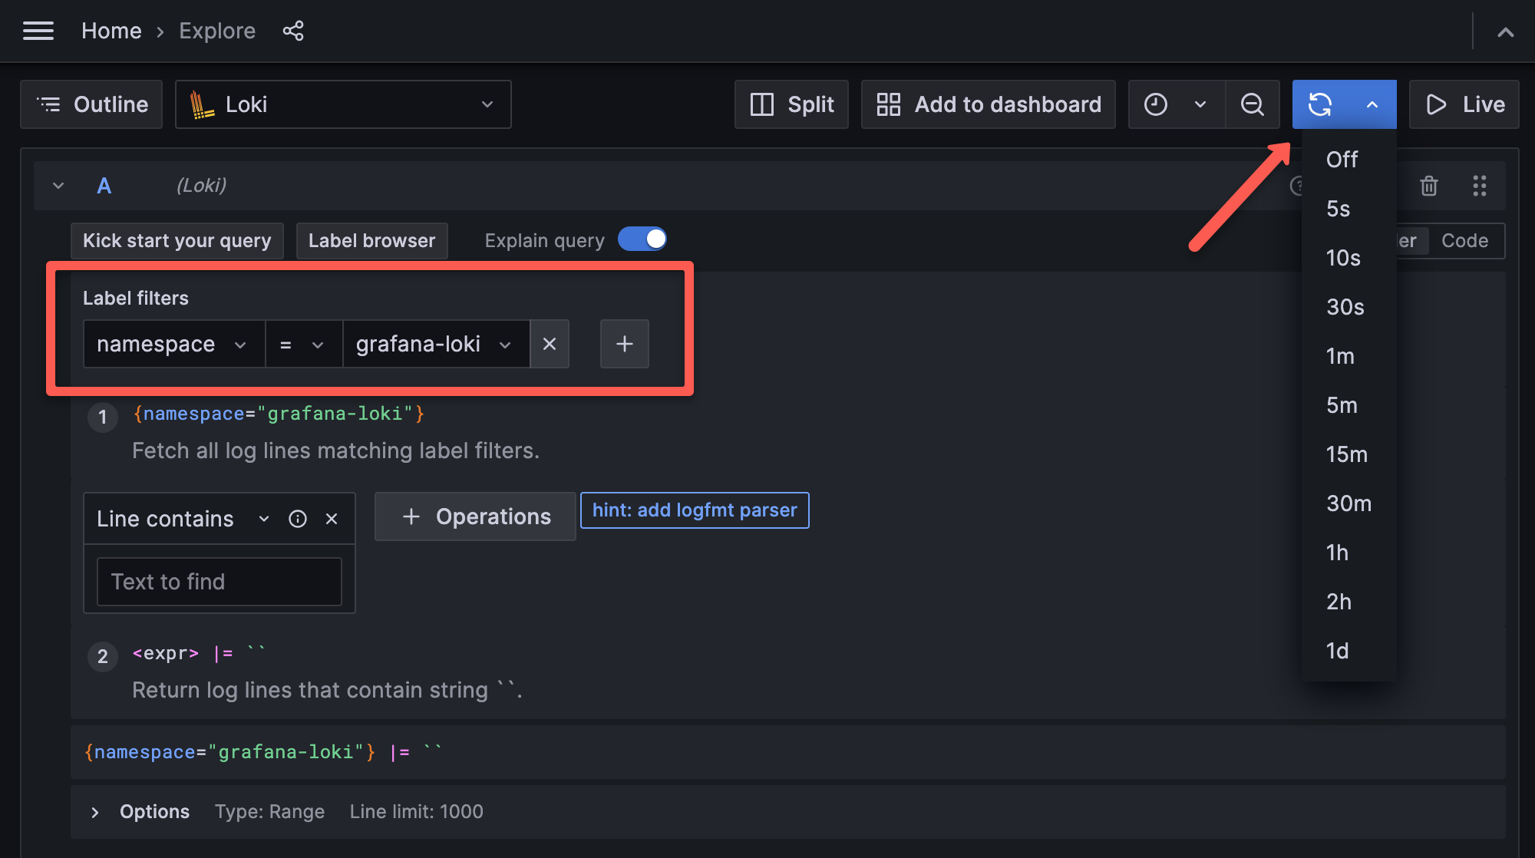Click the share shortcut link icon
This screenshot has height=858, width=1535.
point(293,31)
